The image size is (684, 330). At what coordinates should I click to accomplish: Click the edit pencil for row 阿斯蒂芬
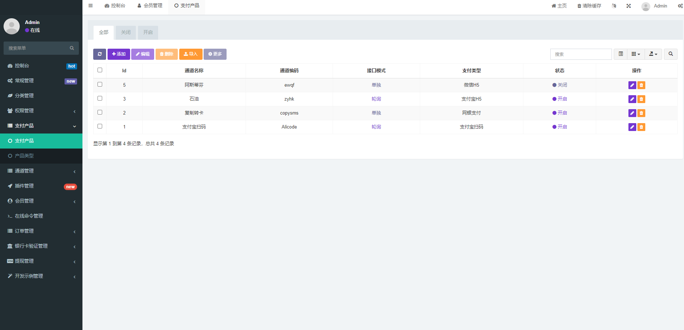coord(632,85)
